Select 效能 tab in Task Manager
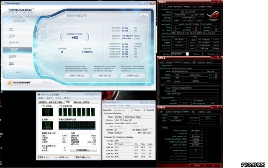Screen dimensions: 268x168 (68, 102)
